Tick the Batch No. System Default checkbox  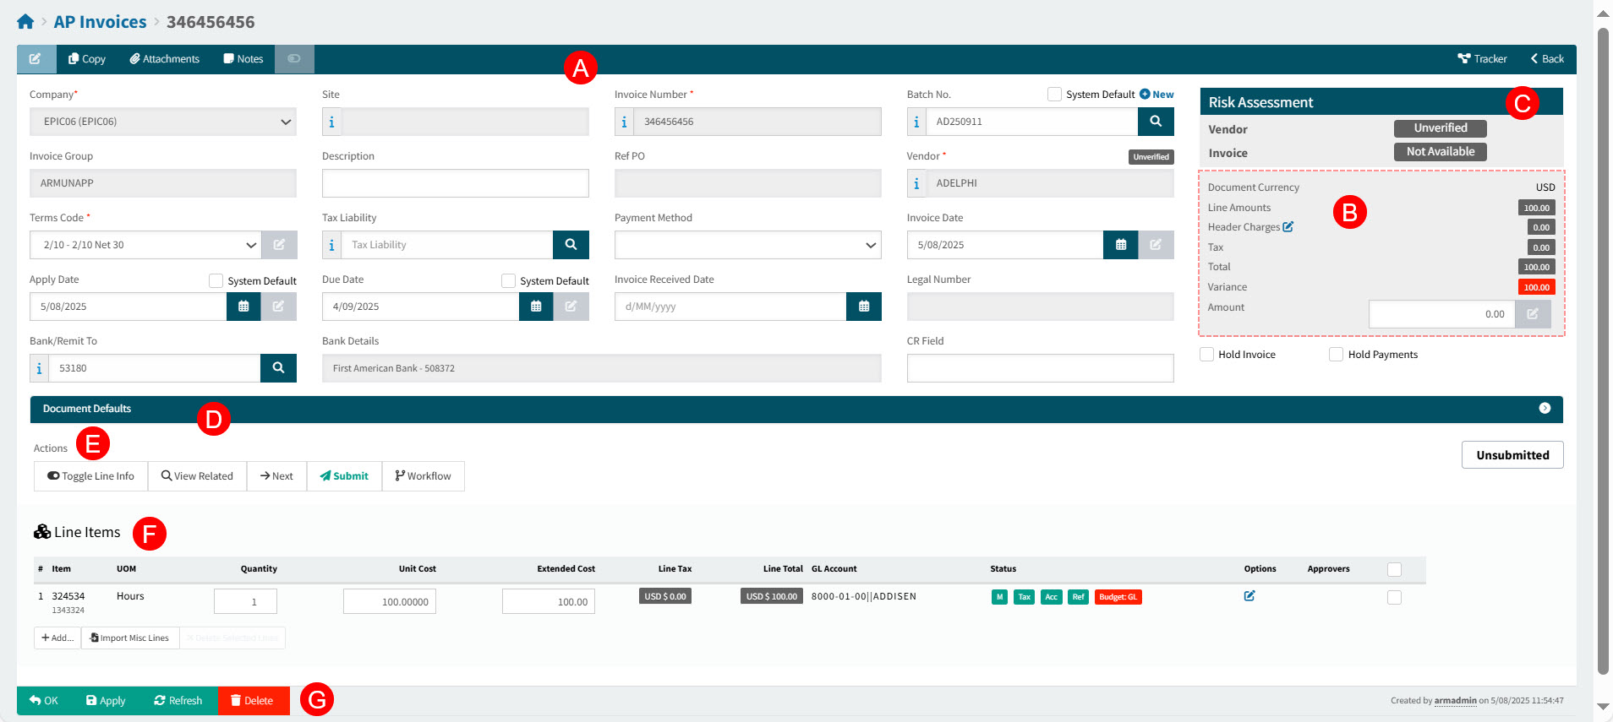[x=1054, y=95]
